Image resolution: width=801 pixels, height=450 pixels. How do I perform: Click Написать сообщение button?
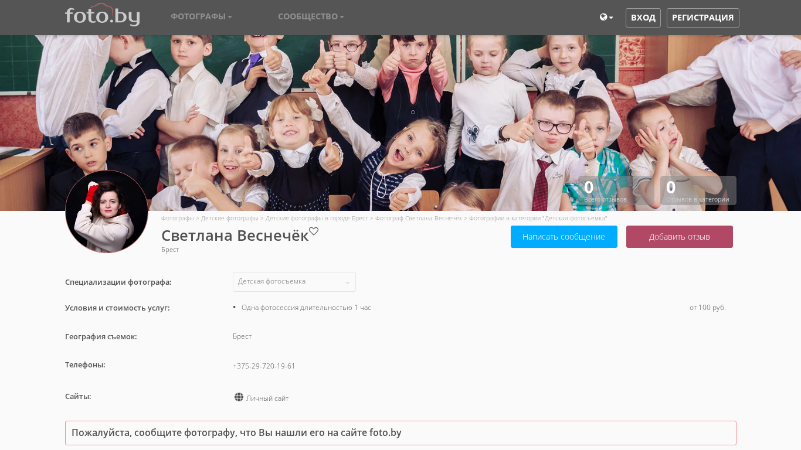coord(564,237)
